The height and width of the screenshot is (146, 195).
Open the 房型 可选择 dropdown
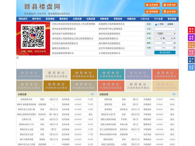(x=165, y=34)
